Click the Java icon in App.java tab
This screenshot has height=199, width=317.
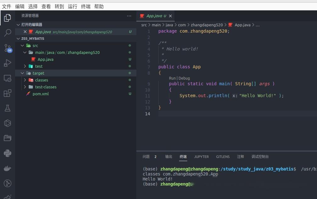[x=142, y=16]
